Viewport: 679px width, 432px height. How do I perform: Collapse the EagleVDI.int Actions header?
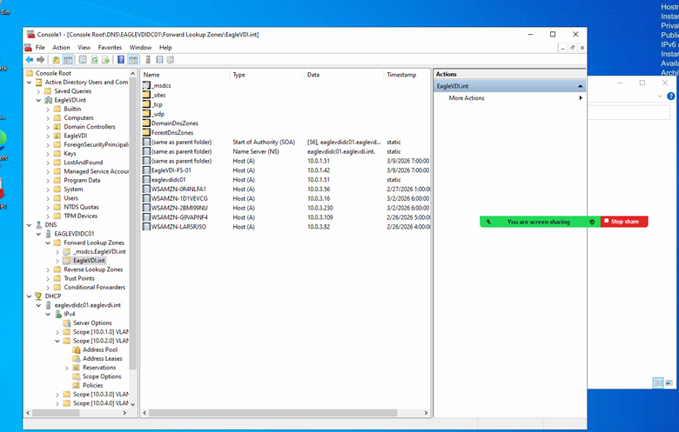(x=580, y=86)
